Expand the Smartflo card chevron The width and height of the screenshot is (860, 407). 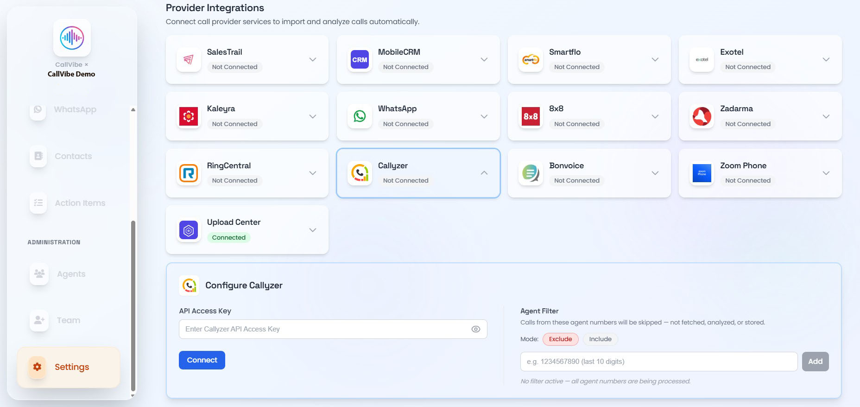(x=655, y=60)
